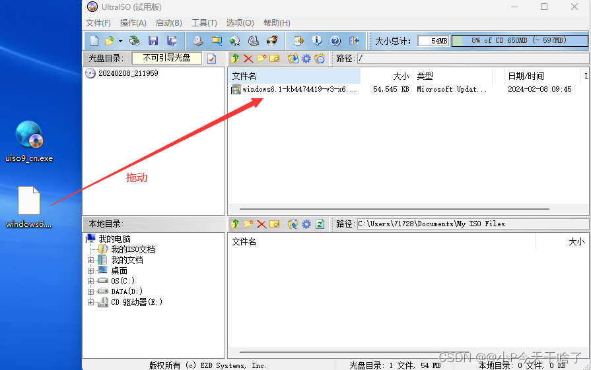Click the add files icon in local pane toolbar
The image size is (591, 370).
click(x=293, y=224)
